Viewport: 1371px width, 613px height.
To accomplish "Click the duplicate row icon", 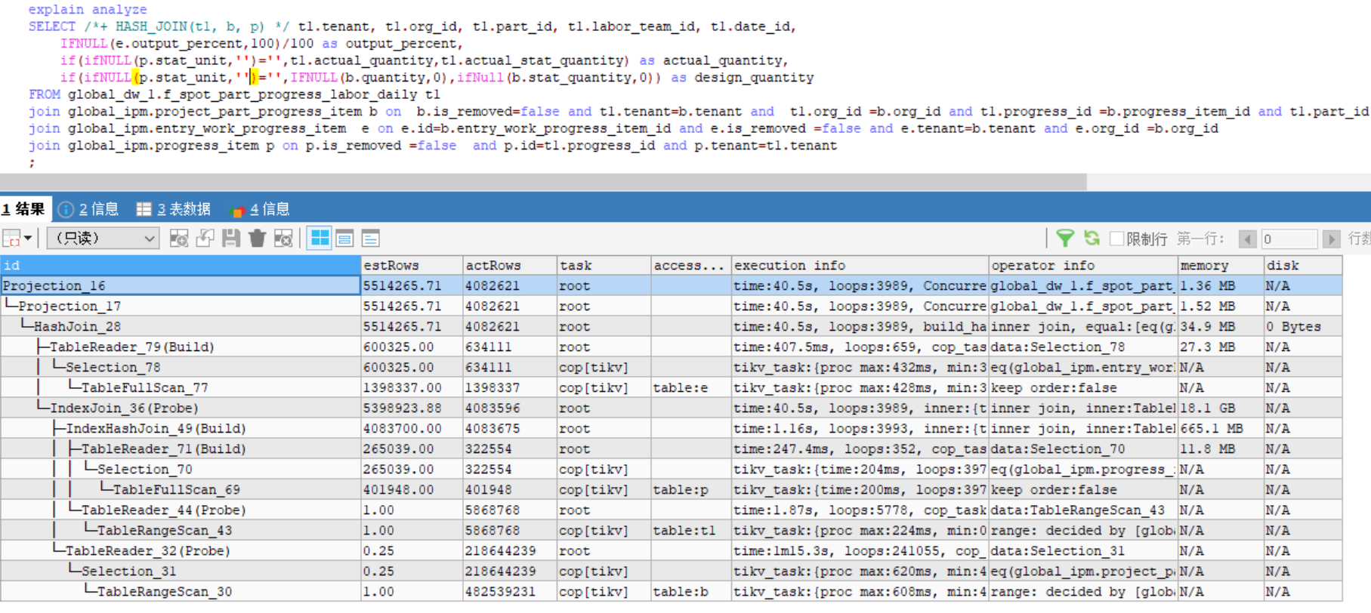I will point(205,239).
